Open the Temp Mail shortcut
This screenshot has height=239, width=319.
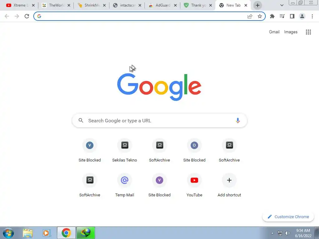125,185
